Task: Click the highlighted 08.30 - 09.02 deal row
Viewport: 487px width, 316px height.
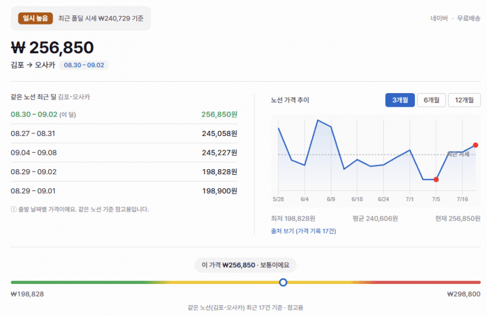Action: [x=124, y=114]
